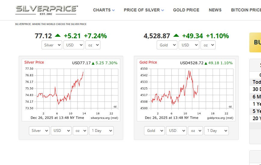The image size is (261, 165).
Task: Click the gold chart date Dec 26, 2025 timestamp
Action: (x=172, y=118)
